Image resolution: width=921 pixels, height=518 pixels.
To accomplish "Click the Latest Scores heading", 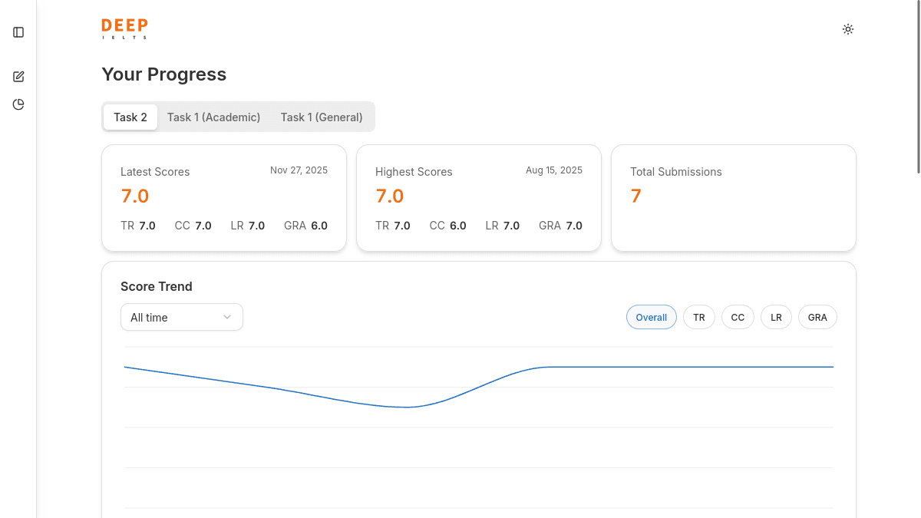I will click(155, 172).
